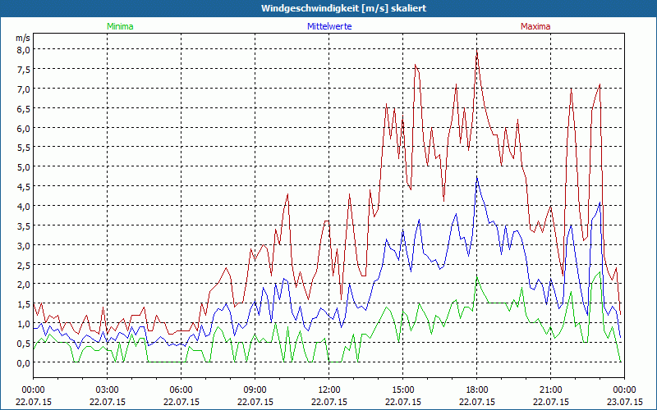Select the 5,5 y-axis value
This screenshot has width=657, height=410.
point(24,148)
